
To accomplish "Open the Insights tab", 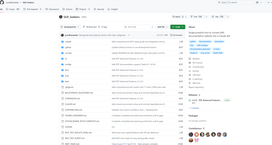I will pyautogui.click(x=113, y=9).
